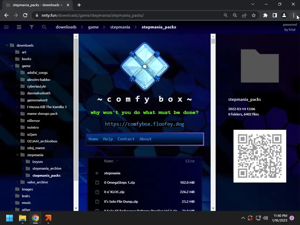Screen dimensions: 300x225
Task: Select the izzysm folder in tree
Action: pyautogui.click(x=37, y=162)
